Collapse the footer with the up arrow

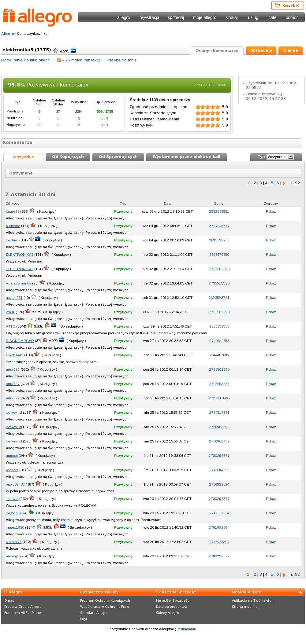point(300,592)
